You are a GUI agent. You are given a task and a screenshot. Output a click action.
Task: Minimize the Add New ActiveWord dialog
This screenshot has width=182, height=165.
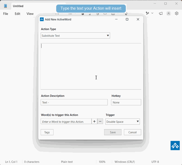pyautogui.click(x=116, y=19)
